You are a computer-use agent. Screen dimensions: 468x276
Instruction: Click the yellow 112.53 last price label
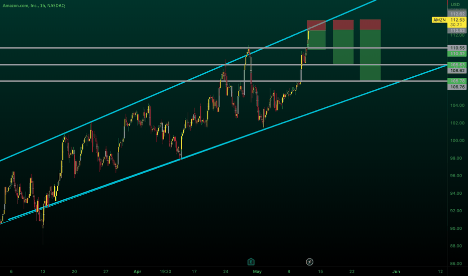pyautogui.click(x=457, y=20)
